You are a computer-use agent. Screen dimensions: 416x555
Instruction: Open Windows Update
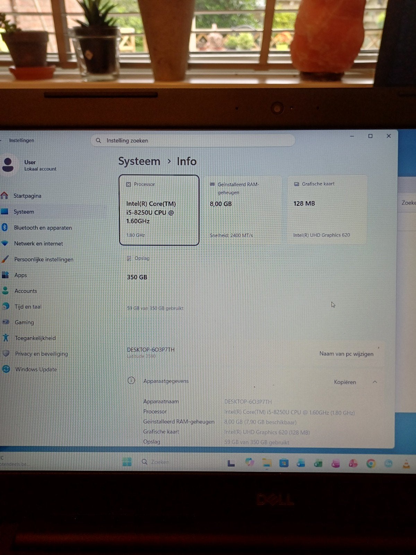pos(36,369)
